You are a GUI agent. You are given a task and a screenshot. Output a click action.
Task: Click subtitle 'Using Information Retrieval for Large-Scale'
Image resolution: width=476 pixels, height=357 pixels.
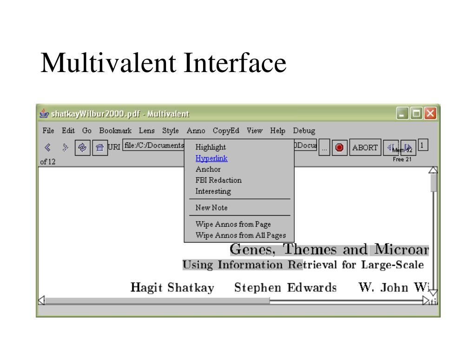click(303, 264)
